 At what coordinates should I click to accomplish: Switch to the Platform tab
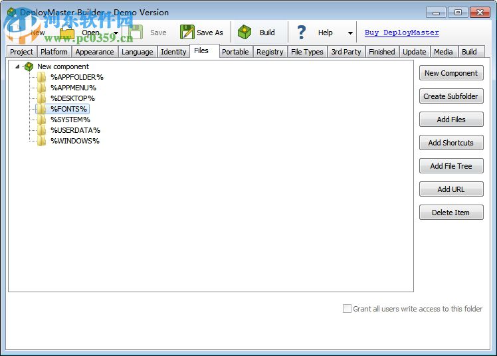(x=54, y=52)
